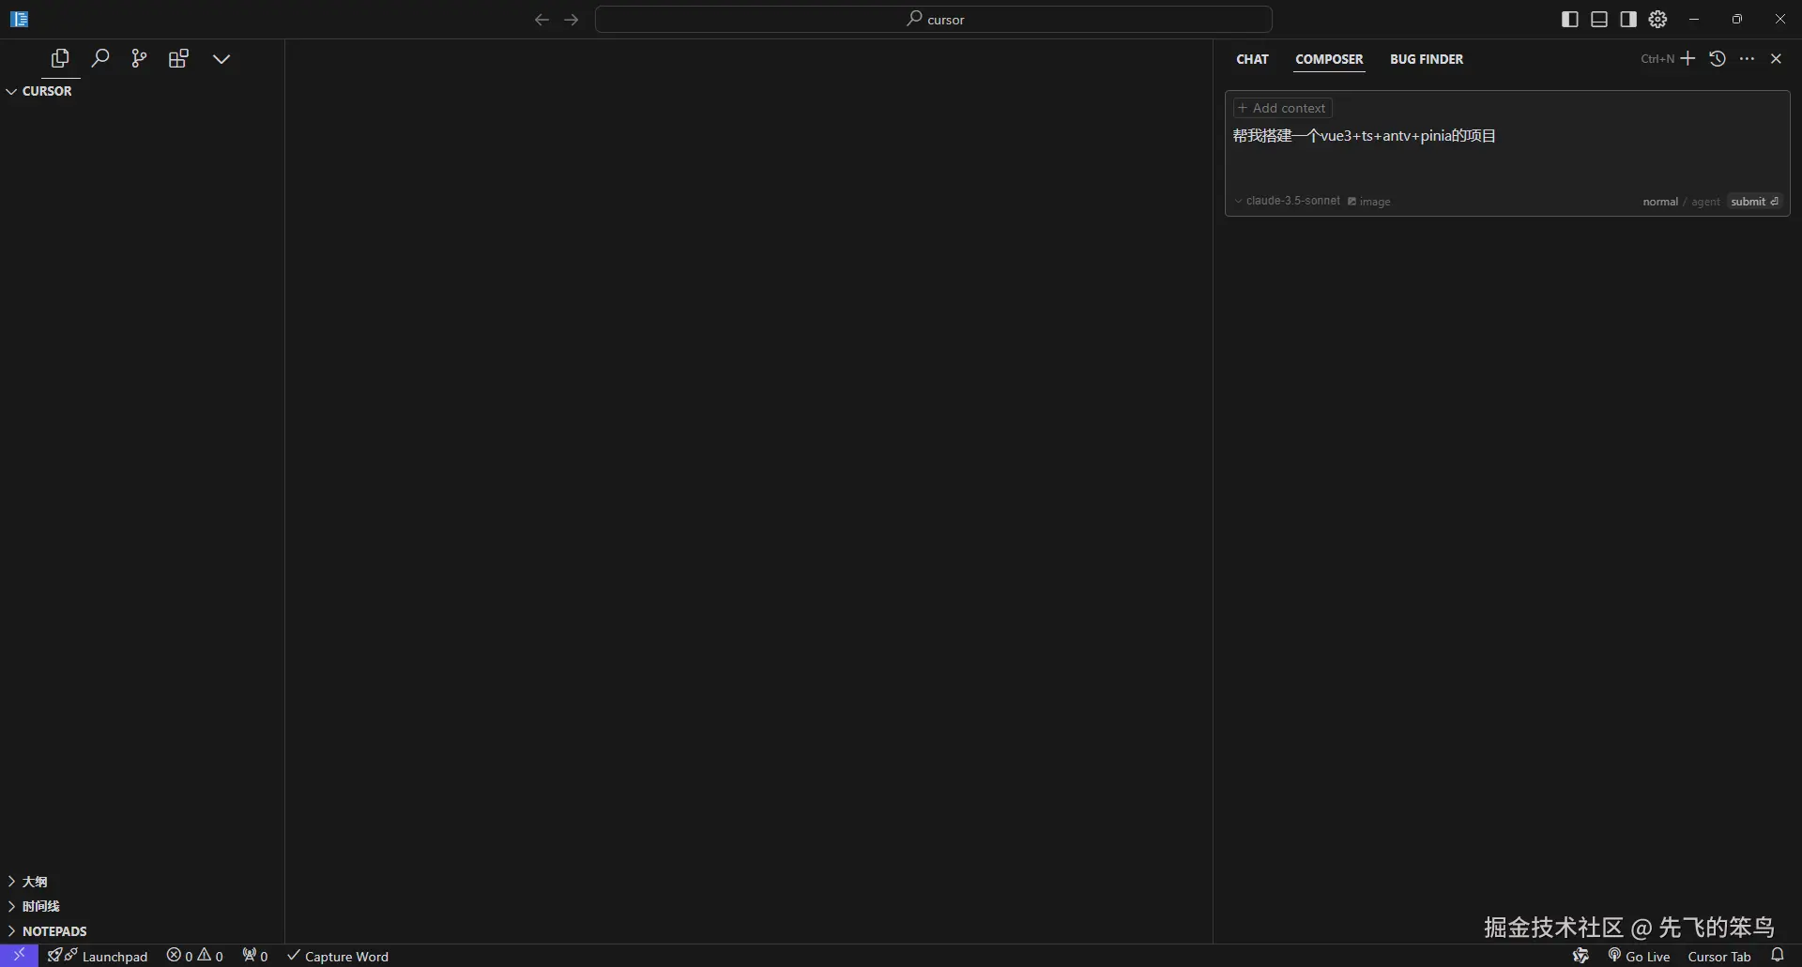Close the composer panel
Screen dimensions: 1802x967
(x=1776, y=58)
